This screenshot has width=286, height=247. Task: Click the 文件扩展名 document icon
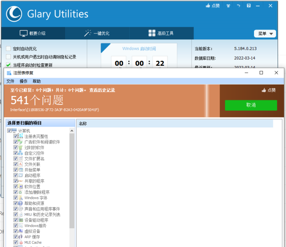click(21, 159)
